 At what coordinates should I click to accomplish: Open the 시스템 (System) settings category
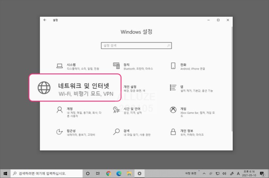[x=78, y=66]
